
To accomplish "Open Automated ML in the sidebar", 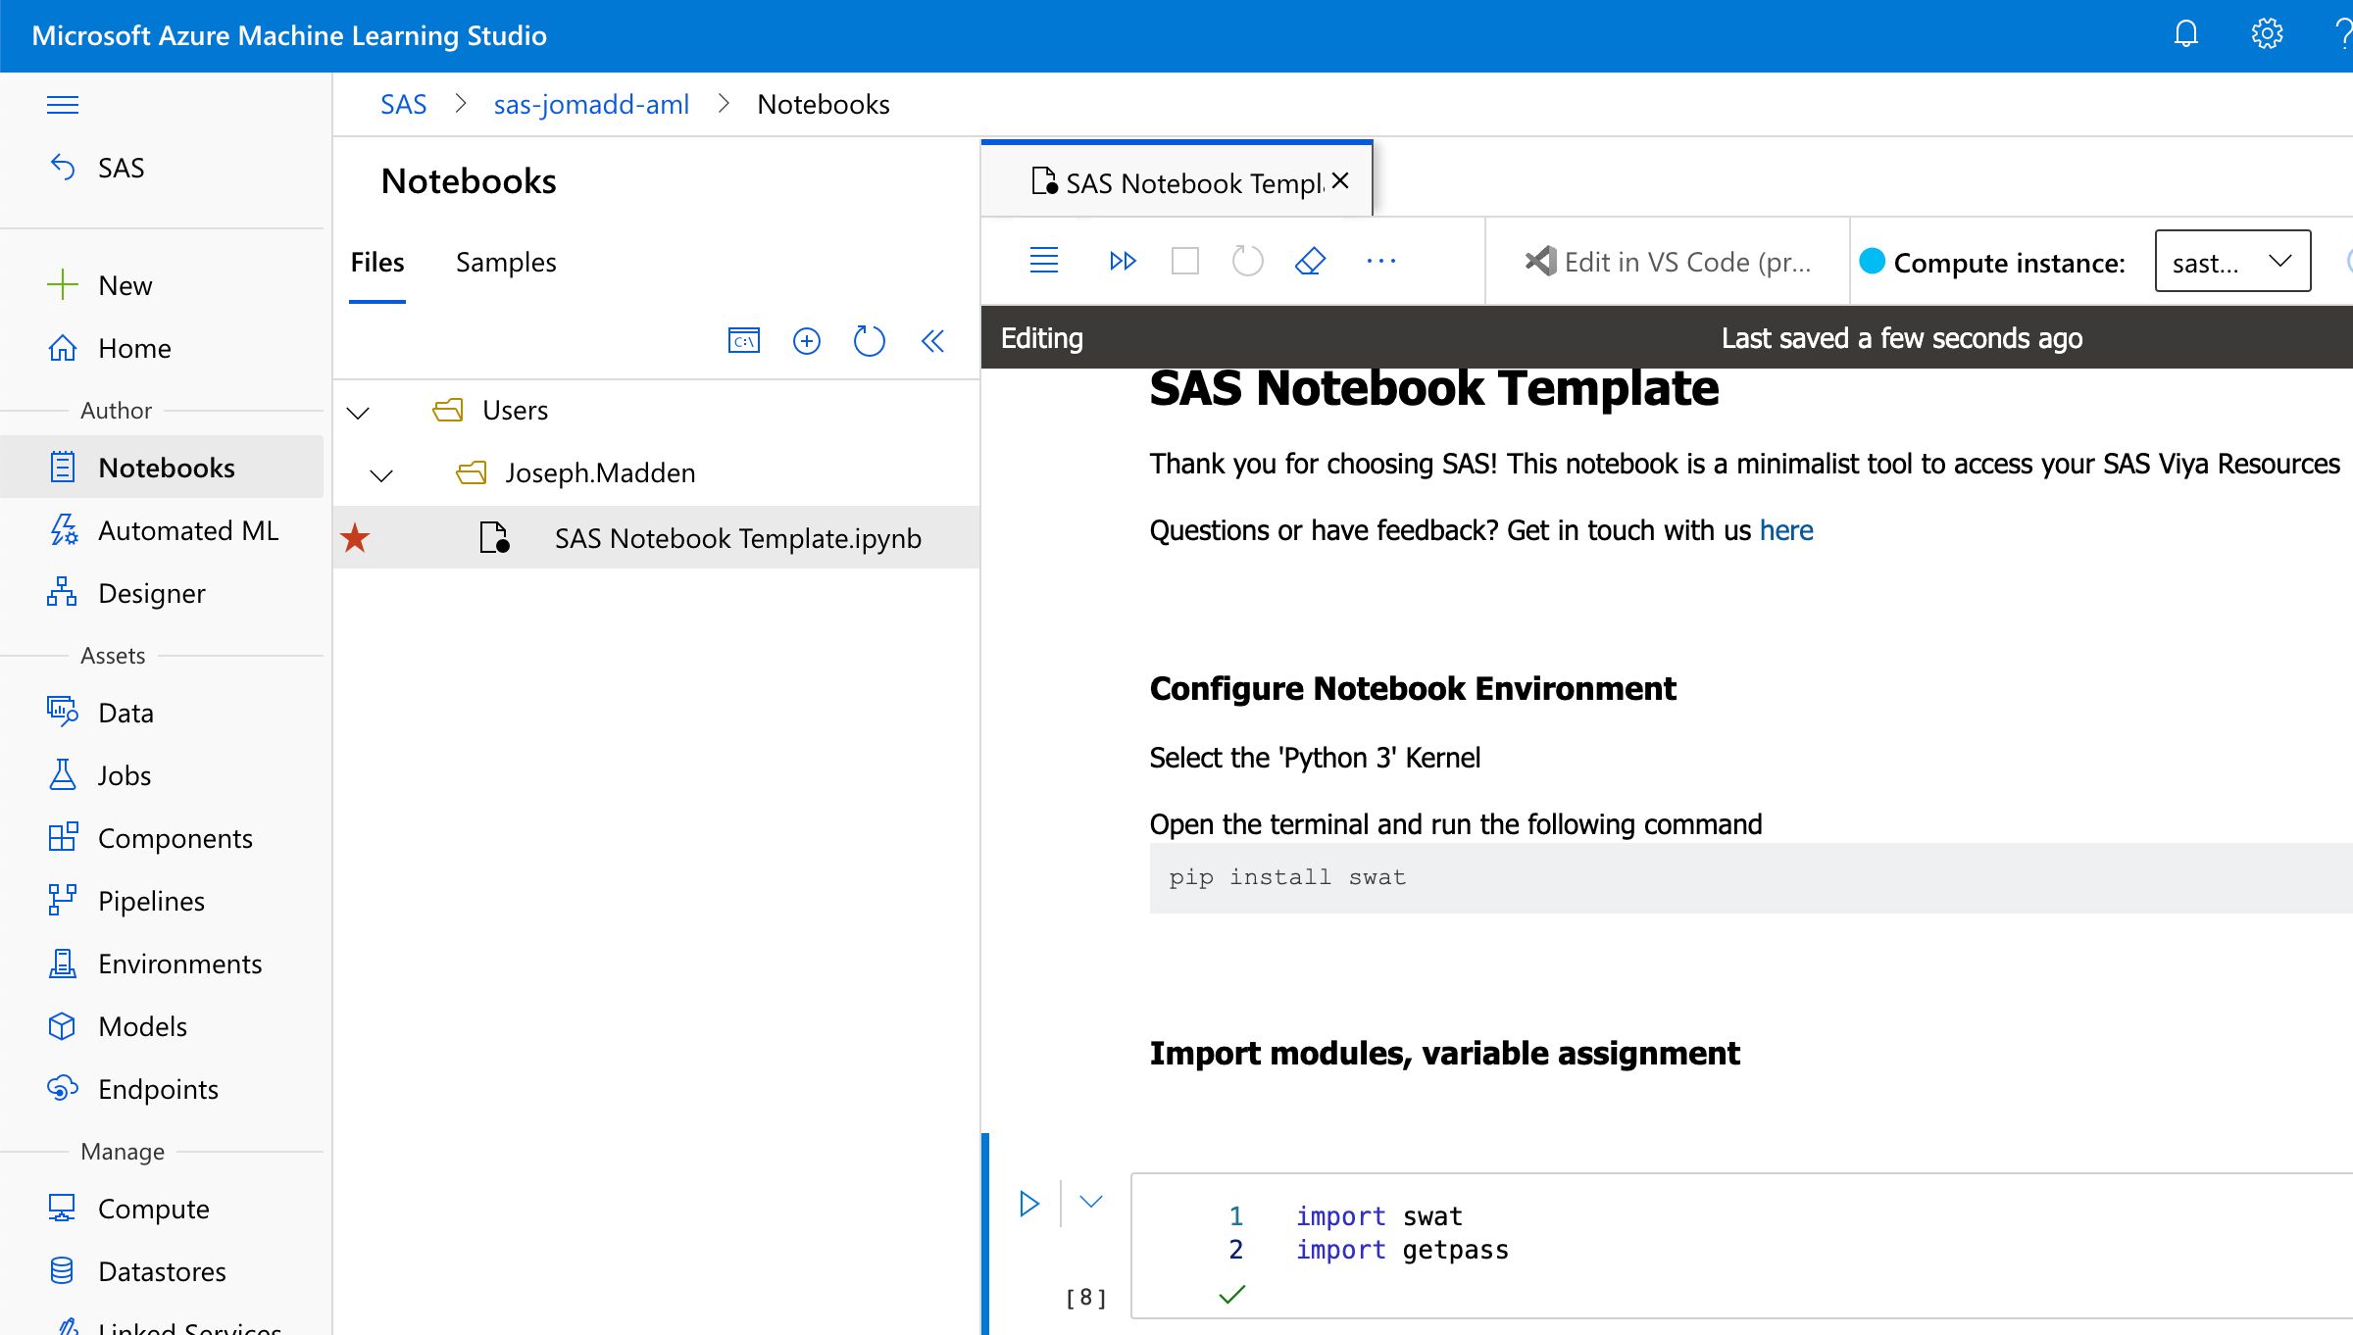I will coord(188,530).
